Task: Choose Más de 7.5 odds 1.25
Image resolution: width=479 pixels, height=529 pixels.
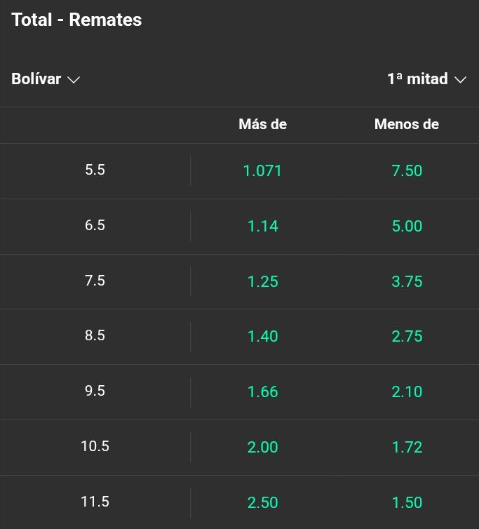Action: (262, 281)
